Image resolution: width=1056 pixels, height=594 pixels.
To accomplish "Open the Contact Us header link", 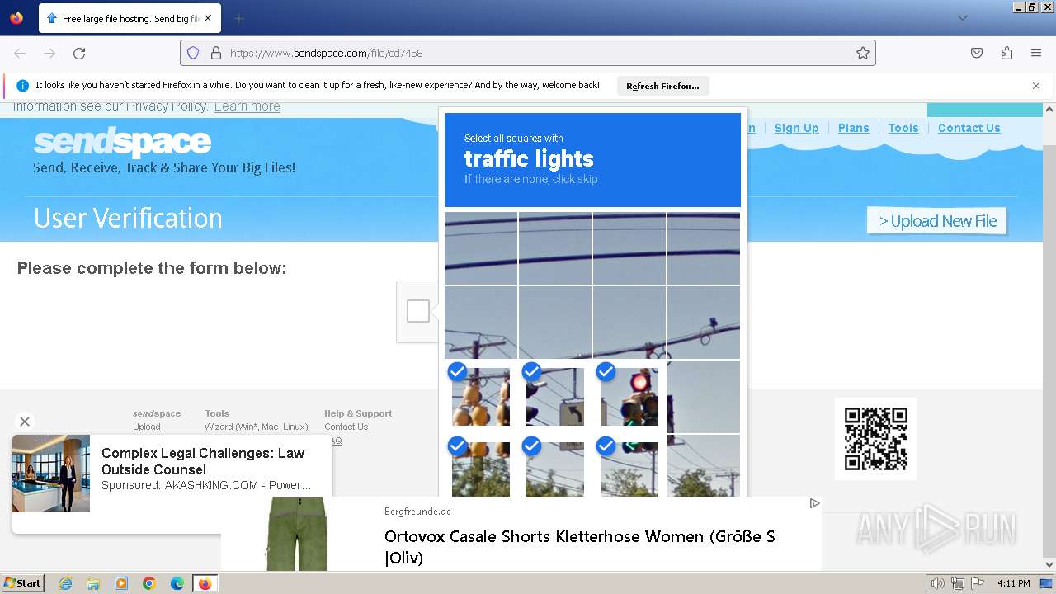I will [969, 128].
